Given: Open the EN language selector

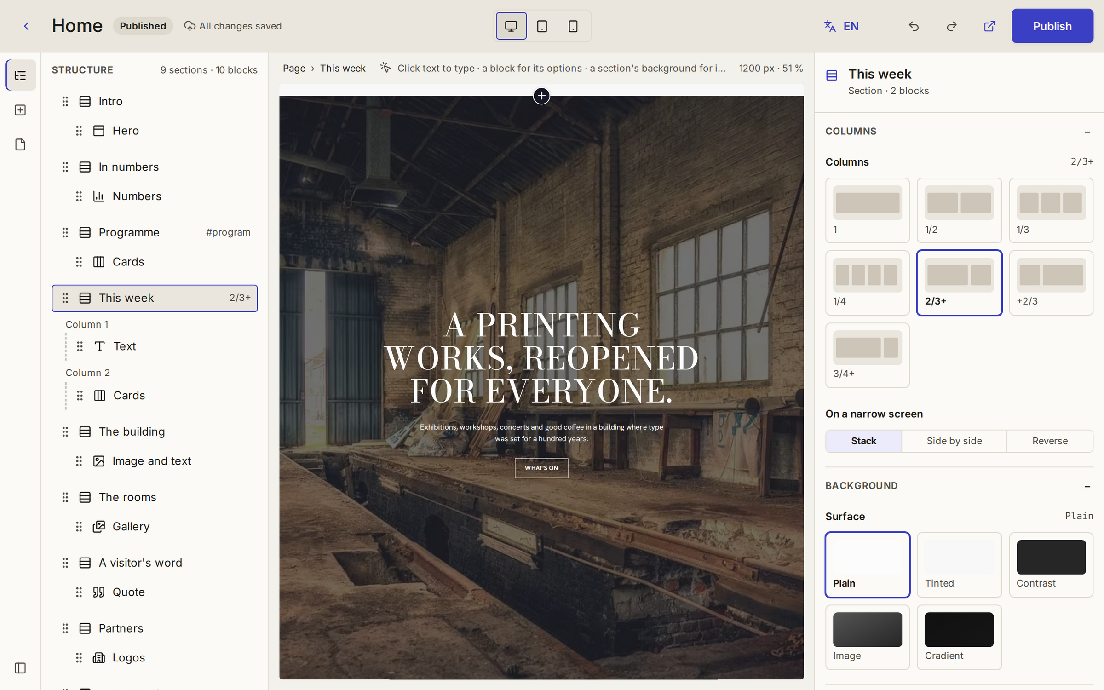Looking at the screenshot, I should click(841, 26).
